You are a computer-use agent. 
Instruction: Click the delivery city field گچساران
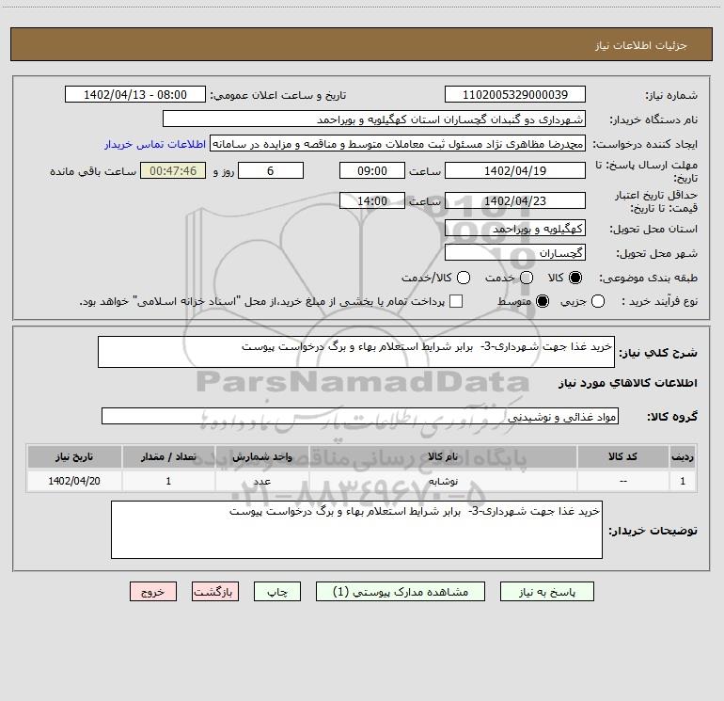coord(515,253)
